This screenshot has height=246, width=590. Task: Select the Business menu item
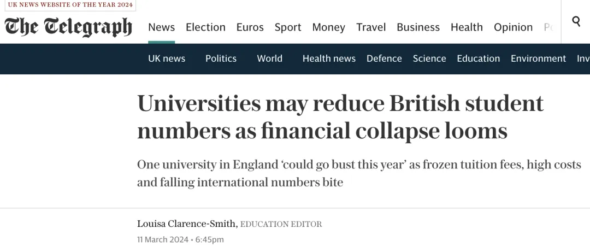tap(418, 27)
